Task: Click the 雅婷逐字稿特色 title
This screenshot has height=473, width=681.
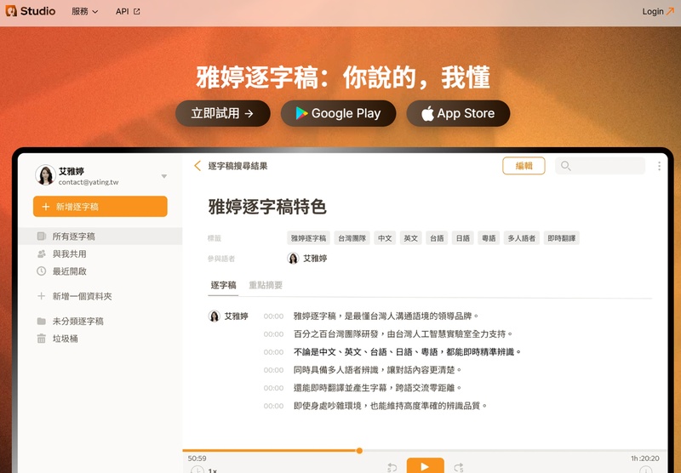Action: [267, 207]
